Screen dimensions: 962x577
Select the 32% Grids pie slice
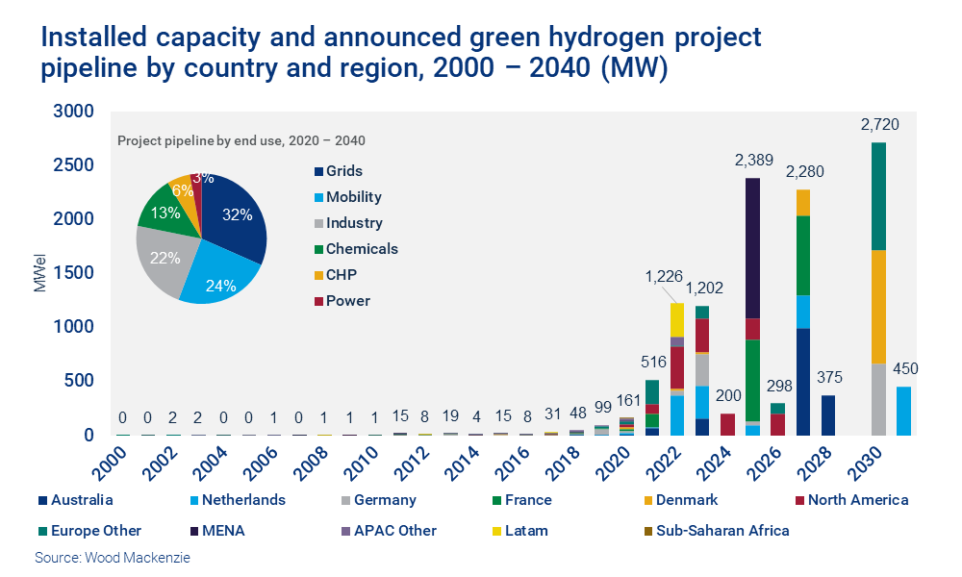tap(239, 216)
